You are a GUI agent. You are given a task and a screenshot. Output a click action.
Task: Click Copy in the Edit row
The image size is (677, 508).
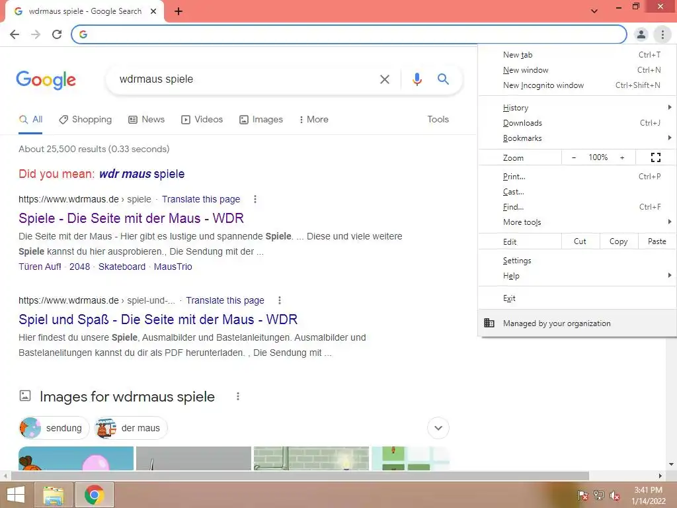[x=618, y=241]
